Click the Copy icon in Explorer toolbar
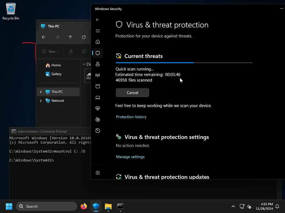The image size is (285, 213). (x=84, y=51)
